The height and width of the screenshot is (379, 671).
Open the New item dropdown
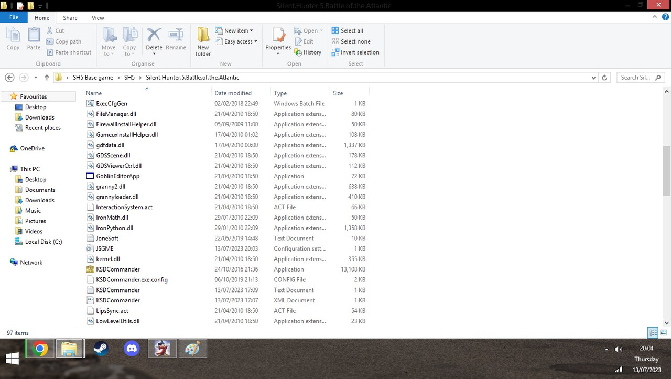(x=234, y=30)
